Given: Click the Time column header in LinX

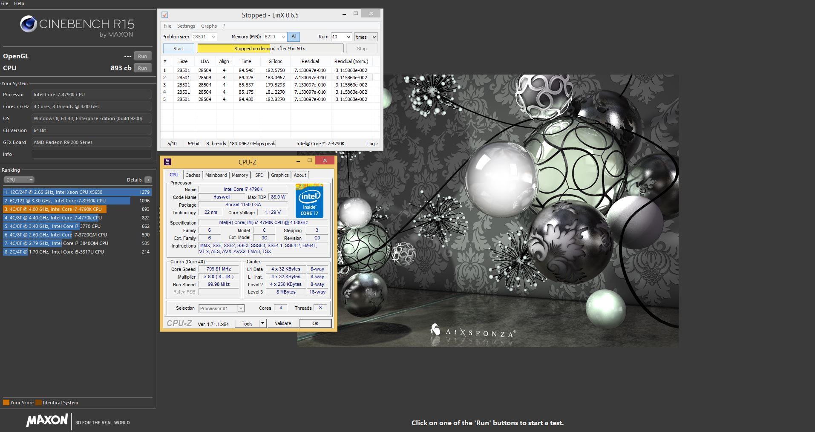Looking at the screenshot, I should click(246, 61).
